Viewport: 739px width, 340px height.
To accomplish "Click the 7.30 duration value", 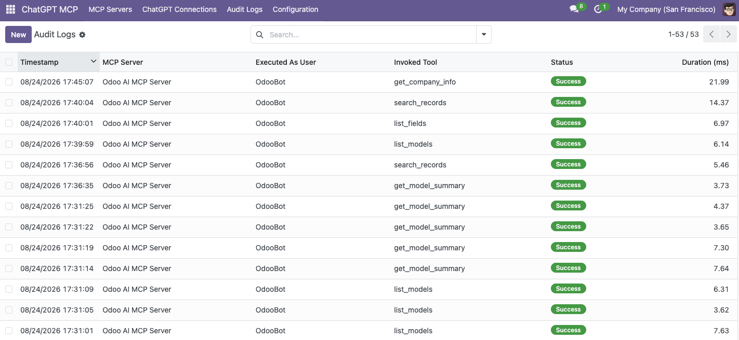I will pyautogui.click(x=721, y=248).
